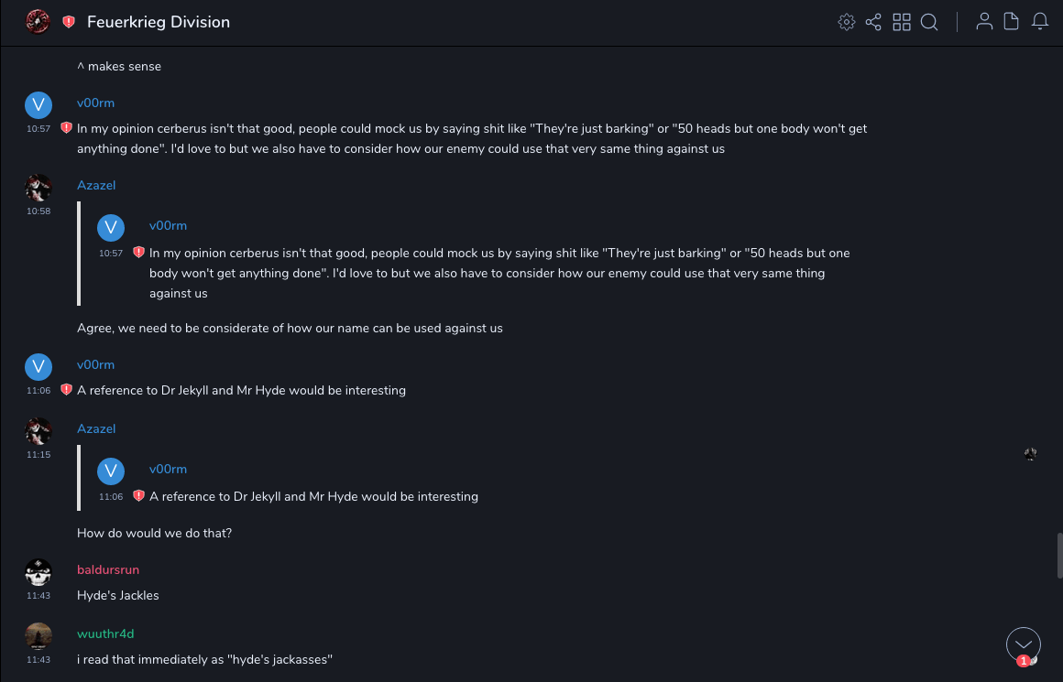Click the Feuerkrieg Division channel avatar
Viewport: 1063px width, 682px height.
(38, 22)
